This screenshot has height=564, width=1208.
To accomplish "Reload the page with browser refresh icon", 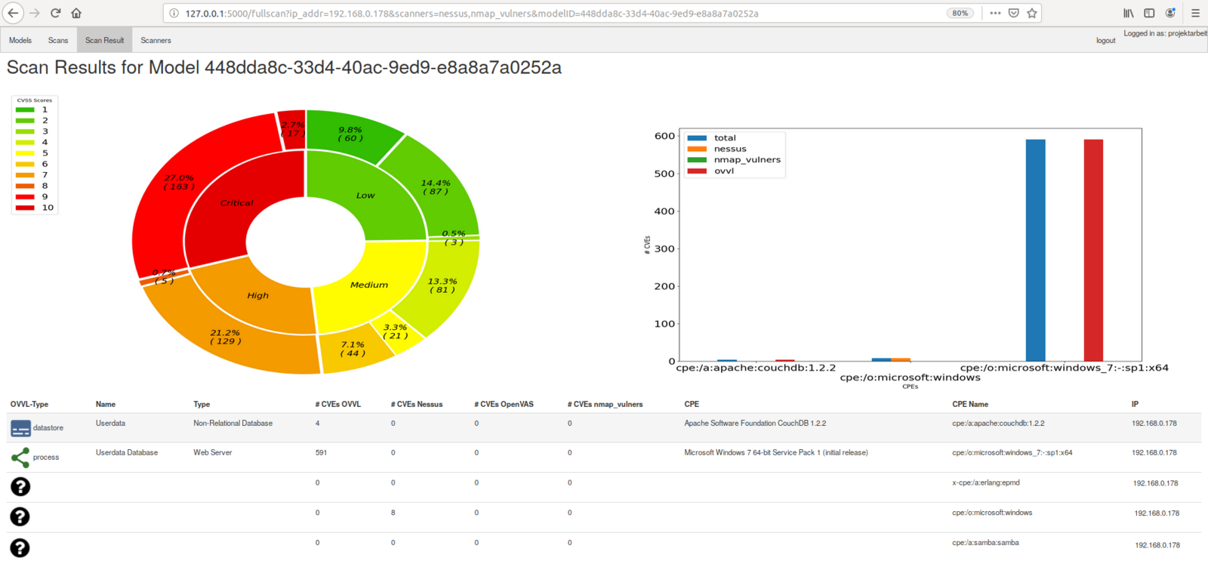I will (55, 13).
